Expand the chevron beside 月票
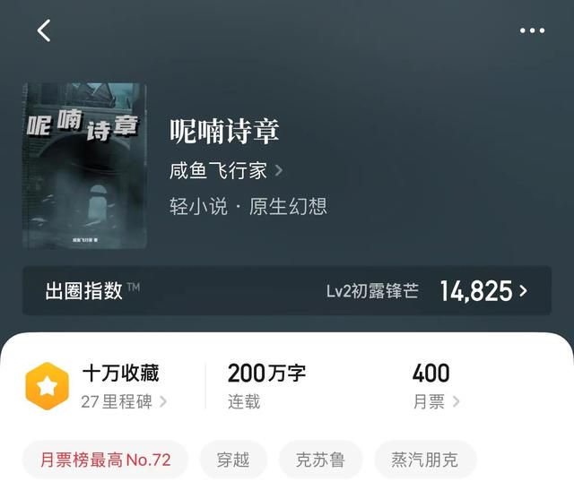The height and width of the screenshot is (490, 574). [x=456, y=401]
